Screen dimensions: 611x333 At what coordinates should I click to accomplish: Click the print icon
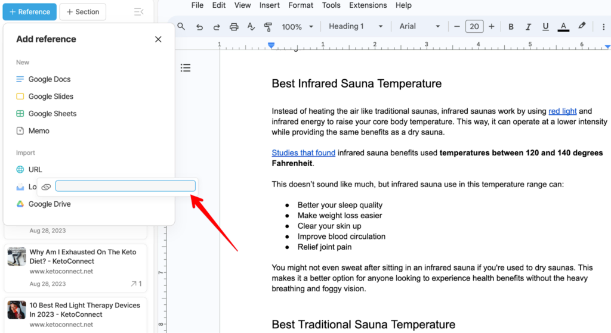pyautogui.click(x=234, y=27)
